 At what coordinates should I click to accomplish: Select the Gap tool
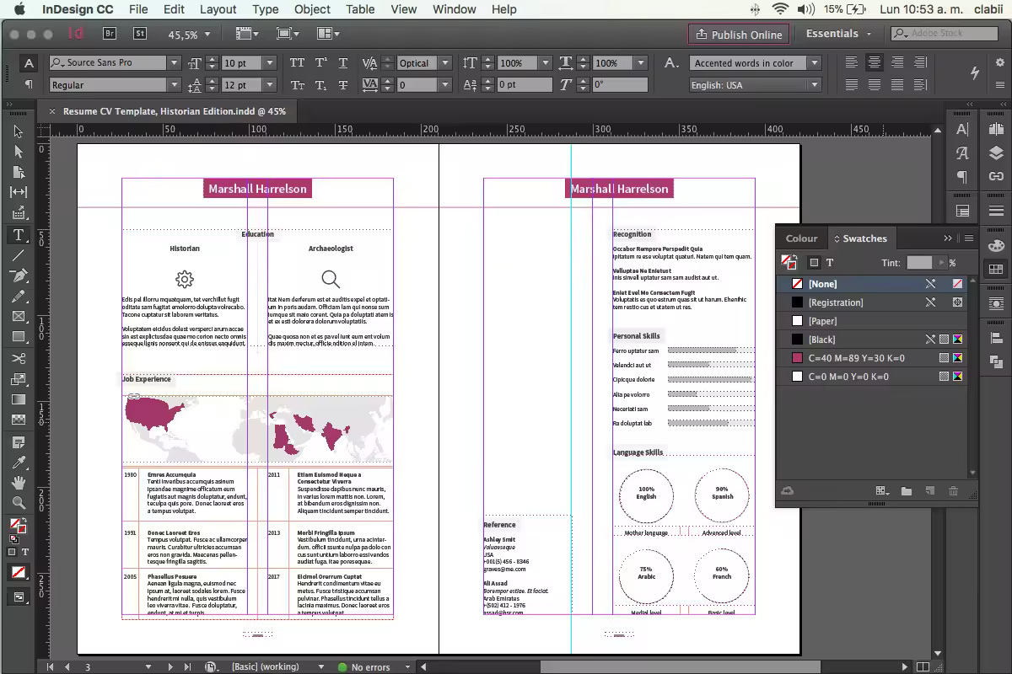pyautogui.click(x=19, y=192)
